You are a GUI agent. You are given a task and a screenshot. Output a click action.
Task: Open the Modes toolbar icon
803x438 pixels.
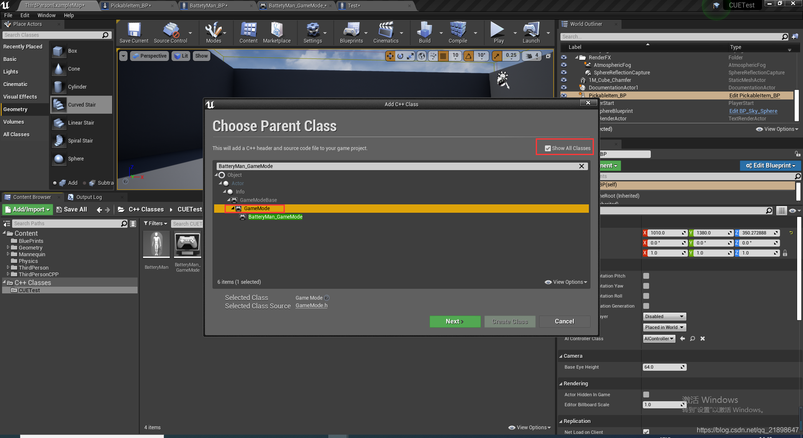coord(213,33)
